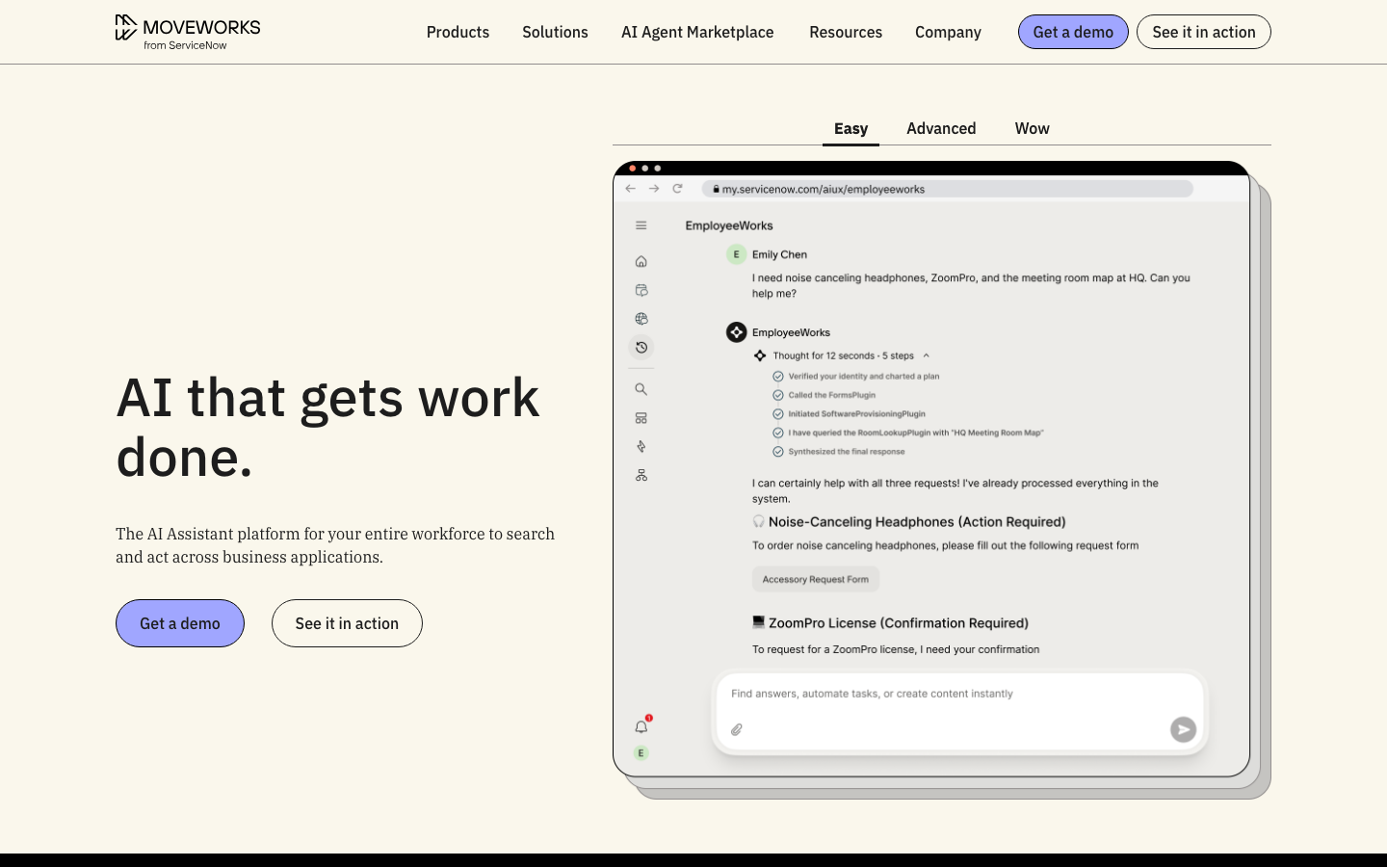Click the dashboard grid icon in sidebar
Image resolution: width=1387 pixels, height=867 pixels.
pyautogui.click(x=641, y=418)
